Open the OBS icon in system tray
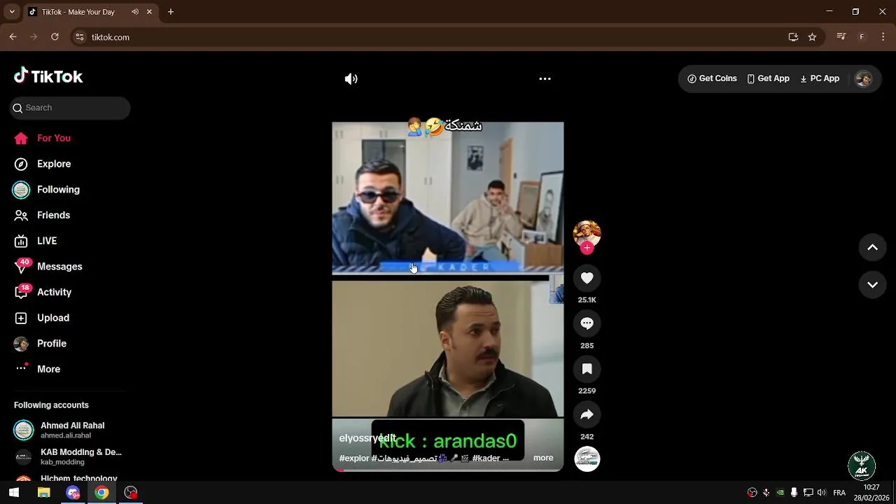The image size is (896, 504). point(752,493)
